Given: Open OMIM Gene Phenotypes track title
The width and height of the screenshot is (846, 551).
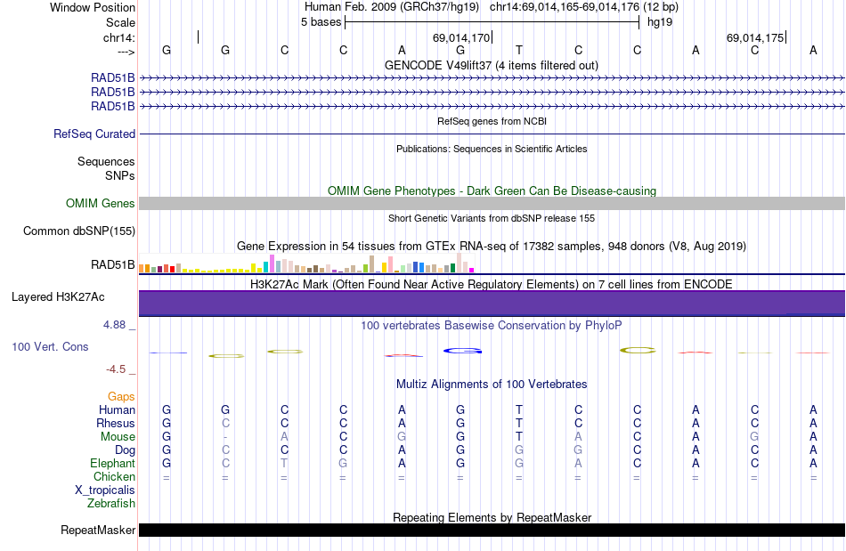Looking at the screenshot, I should (492, 190).
